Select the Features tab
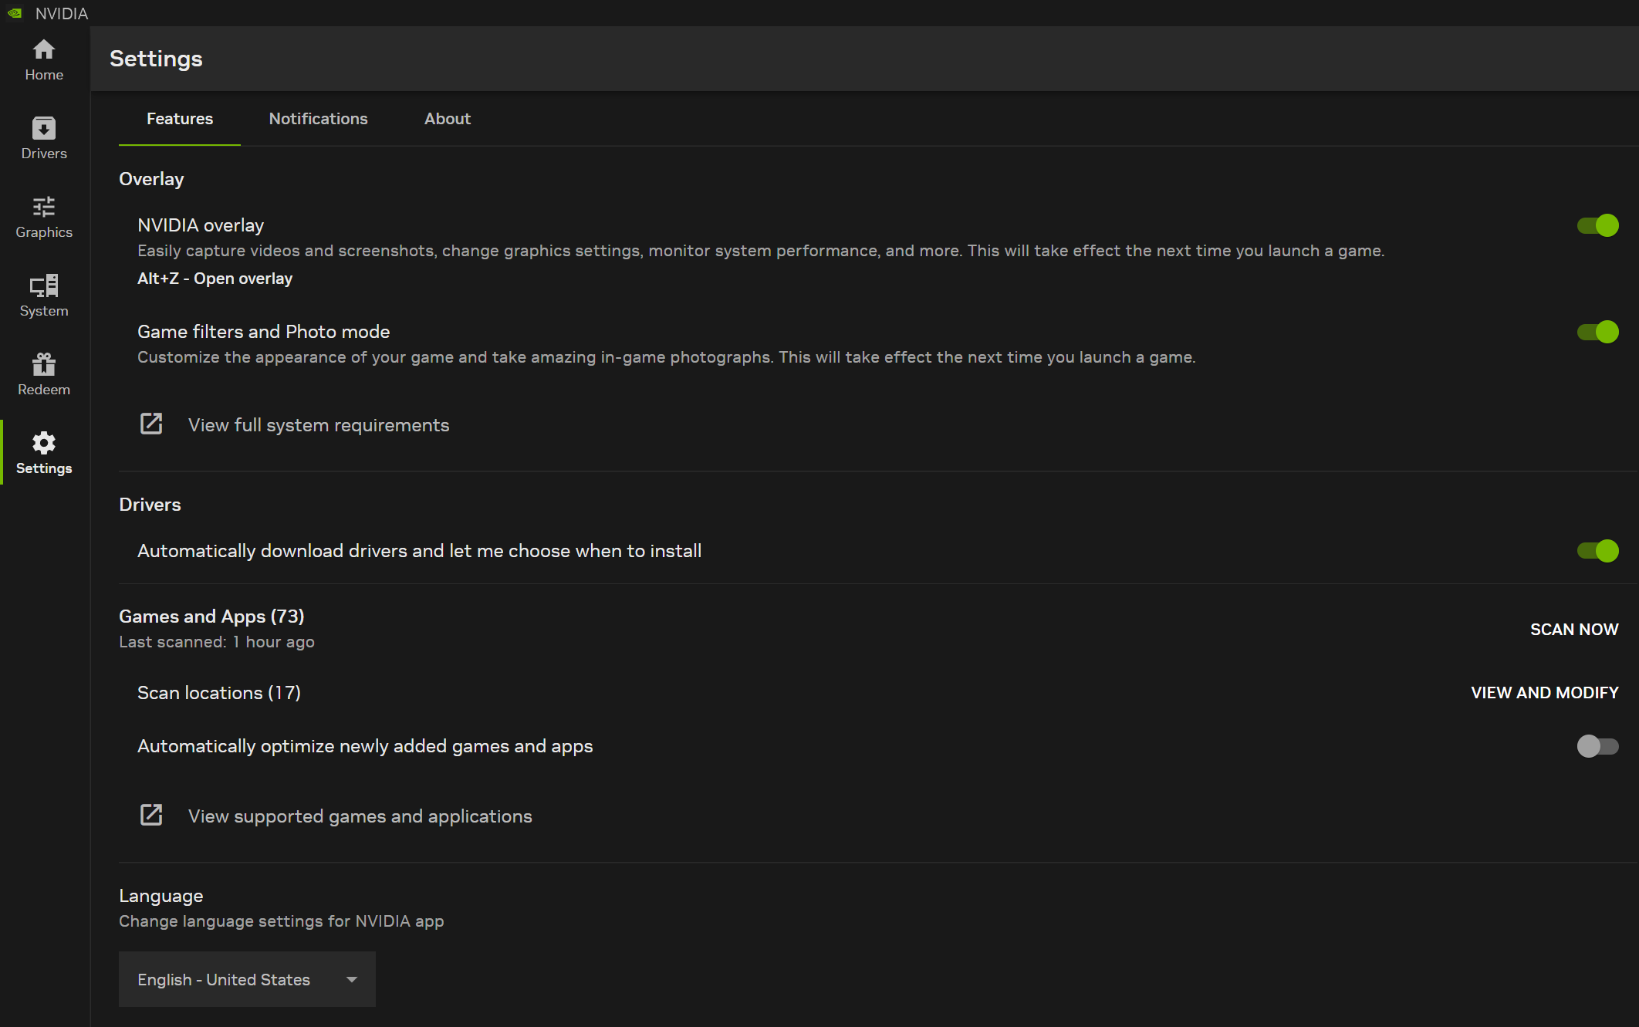This screenshot has height=1027, width=1639. 180,119
